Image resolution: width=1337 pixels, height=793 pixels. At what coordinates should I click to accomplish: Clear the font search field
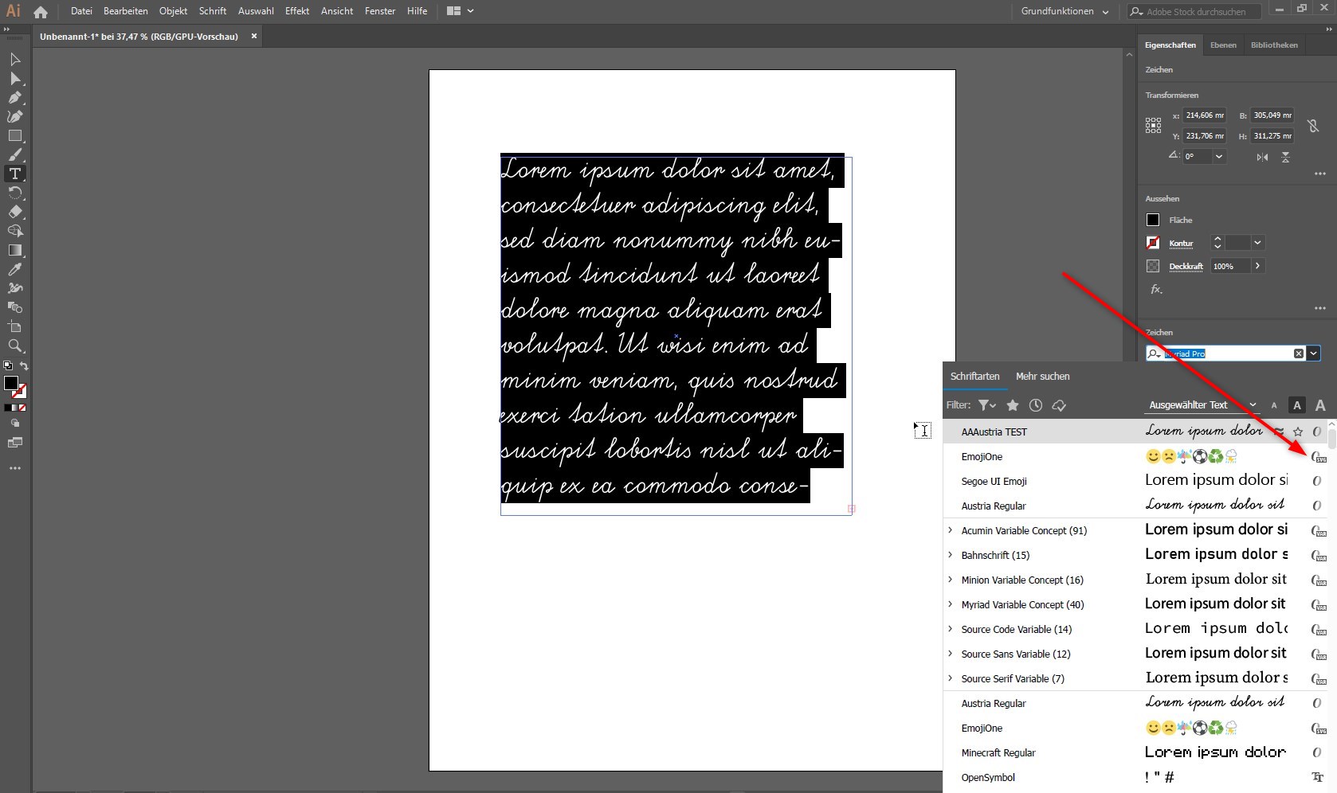pyautogui.click(x=1298, y=354)
